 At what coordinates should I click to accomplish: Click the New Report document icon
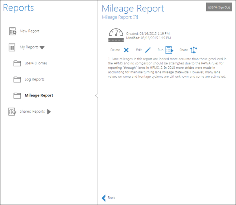tap(13, 31)
